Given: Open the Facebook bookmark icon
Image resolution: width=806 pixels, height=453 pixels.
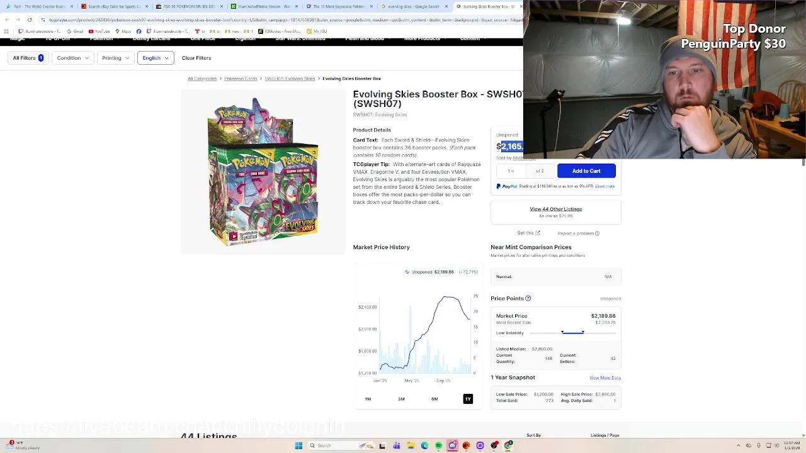Looking at the screenshot, I should [139, 31].
